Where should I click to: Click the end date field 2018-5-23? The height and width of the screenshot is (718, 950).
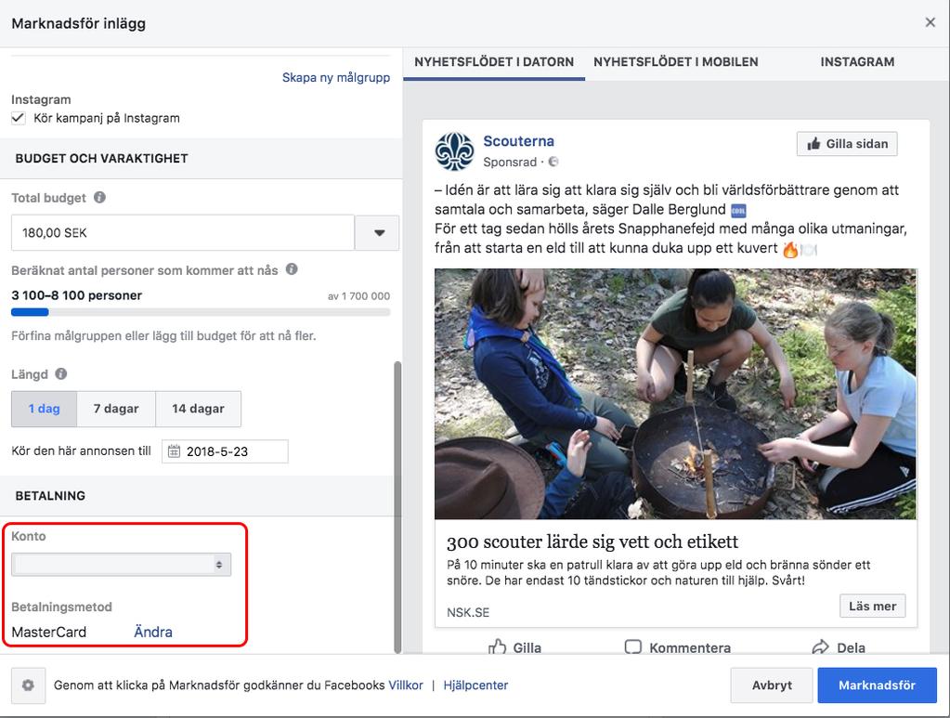pyautogui.click(x=225, y=451)
